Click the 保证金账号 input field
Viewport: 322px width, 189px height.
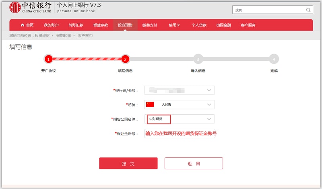[180, 134]
